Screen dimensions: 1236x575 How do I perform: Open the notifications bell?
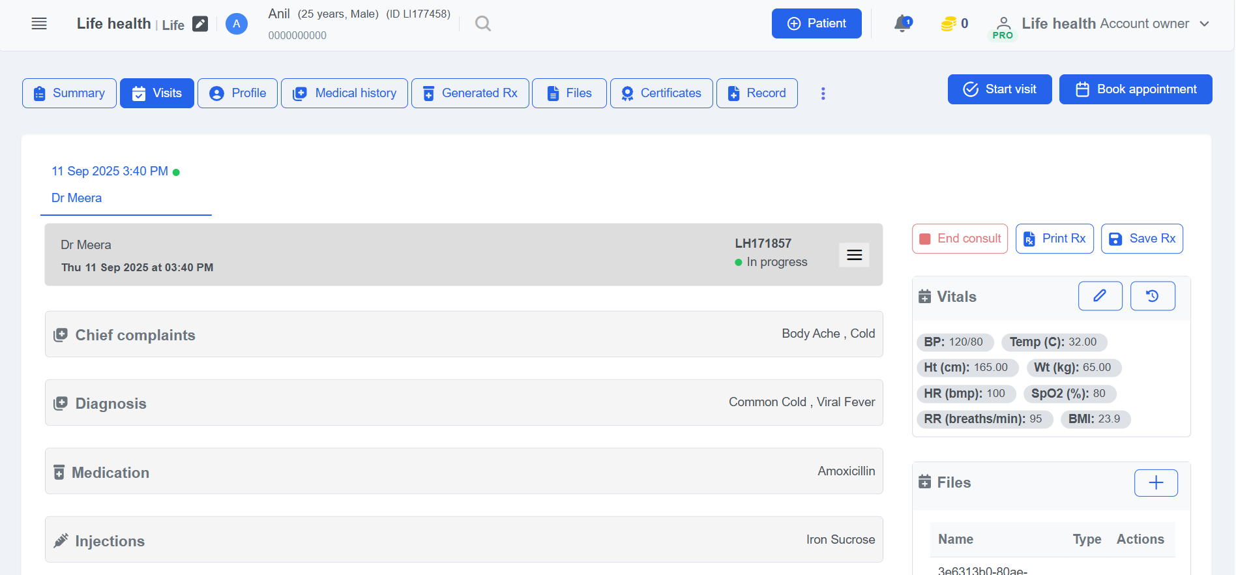tap(902, 24)
